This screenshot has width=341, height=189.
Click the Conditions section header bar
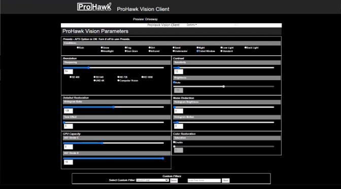[172, 43]
